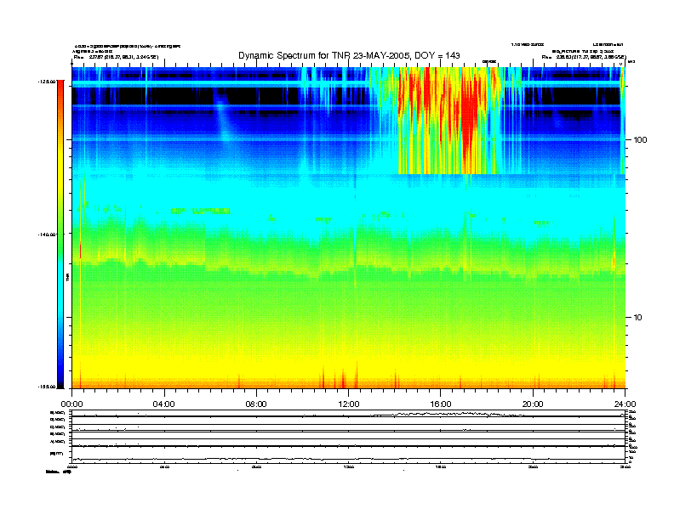674x520 pixels.
Task: Click the -155.00 color scale label
Action: (47, 387)
